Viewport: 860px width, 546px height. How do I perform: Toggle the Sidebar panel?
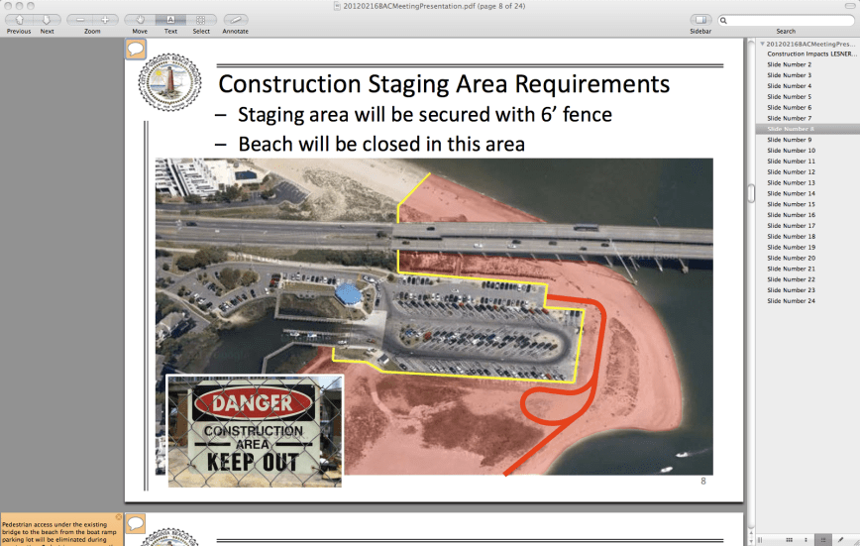pos(700,20)
